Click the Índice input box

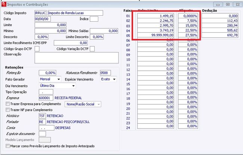(x=94, y=19)
